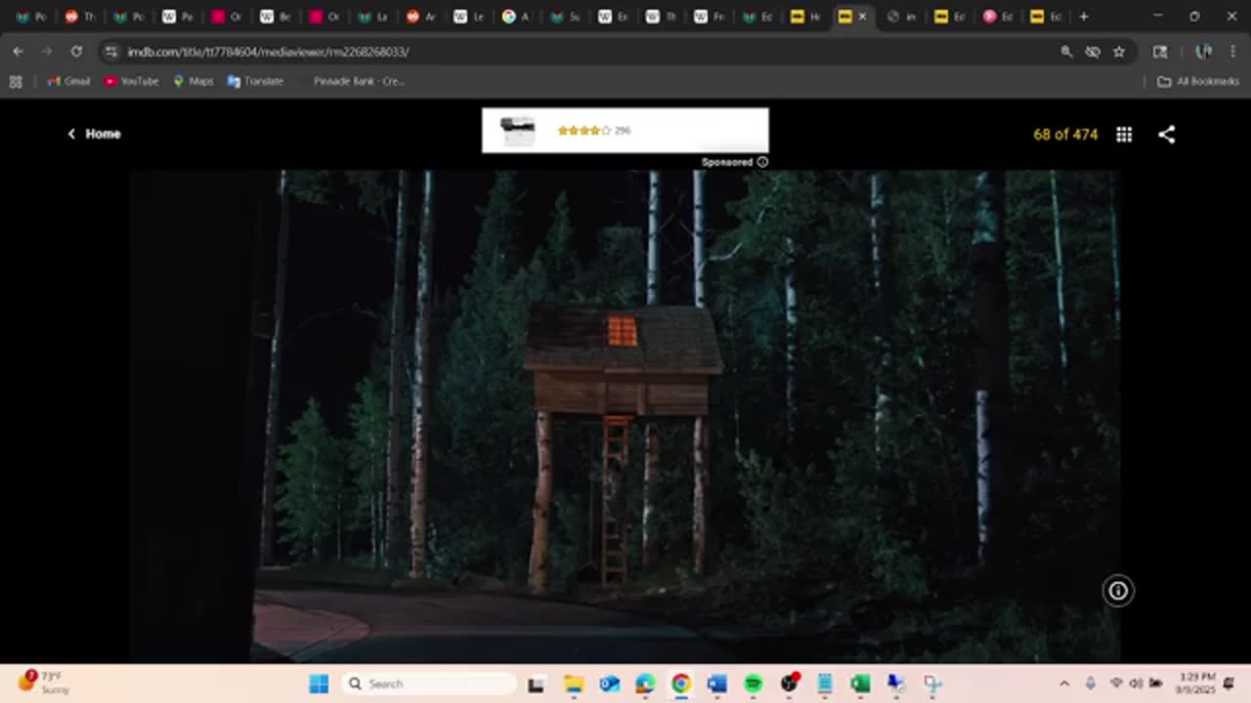This screenshot has height=703, width=1251.
Task: Click the browser back arrow
Action: point(18,51)
